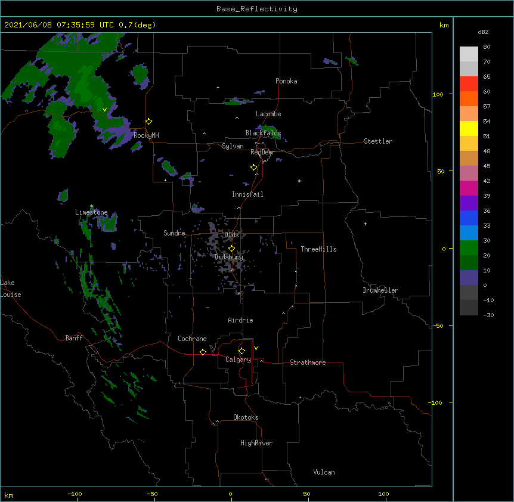The image size is (514, 502).
Task: Select the yellow v marker northeast of Calgary
Action: [256, 348]
